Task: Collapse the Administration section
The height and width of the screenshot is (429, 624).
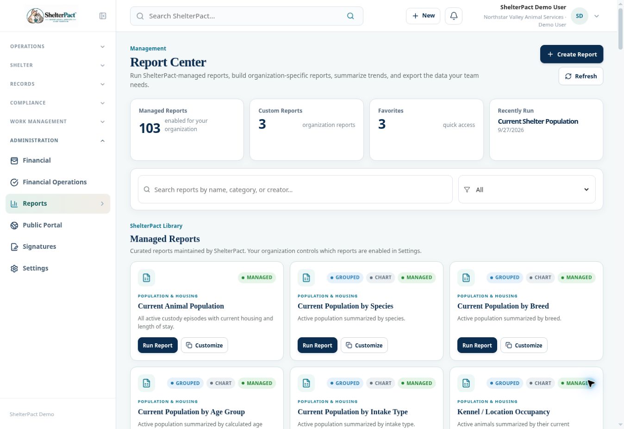Action: click(x=58, y=140)
